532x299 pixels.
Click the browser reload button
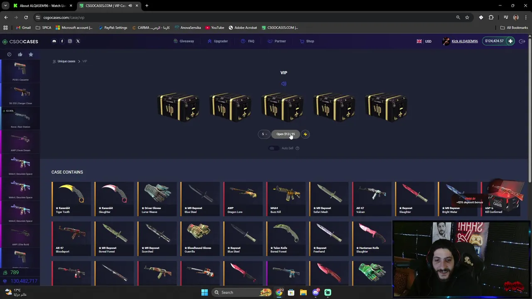pos(26,17)
